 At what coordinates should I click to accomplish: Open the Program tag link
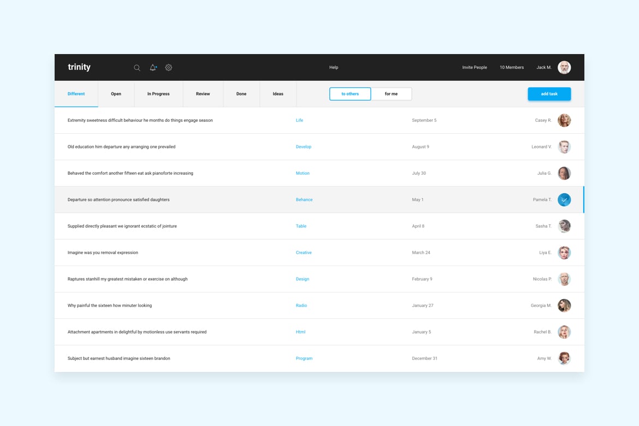coord(304,358)
